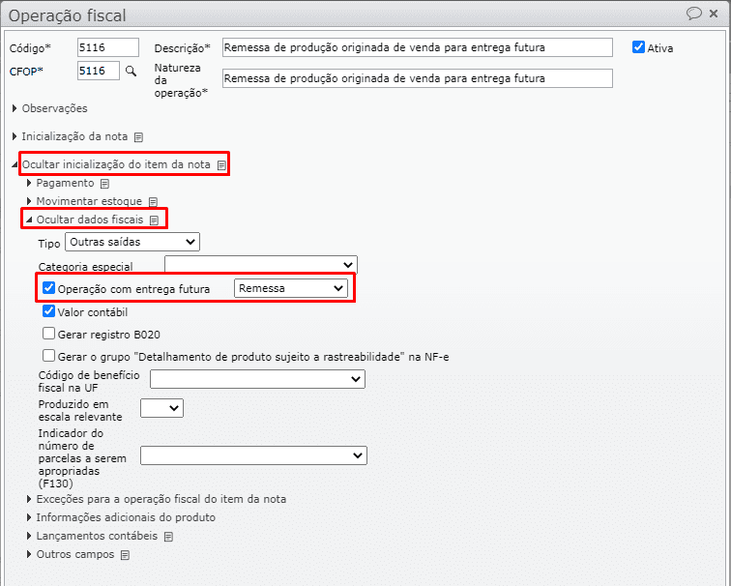Click the comment bubble icon in title bar
731x586 pixels.
[693, 14]
